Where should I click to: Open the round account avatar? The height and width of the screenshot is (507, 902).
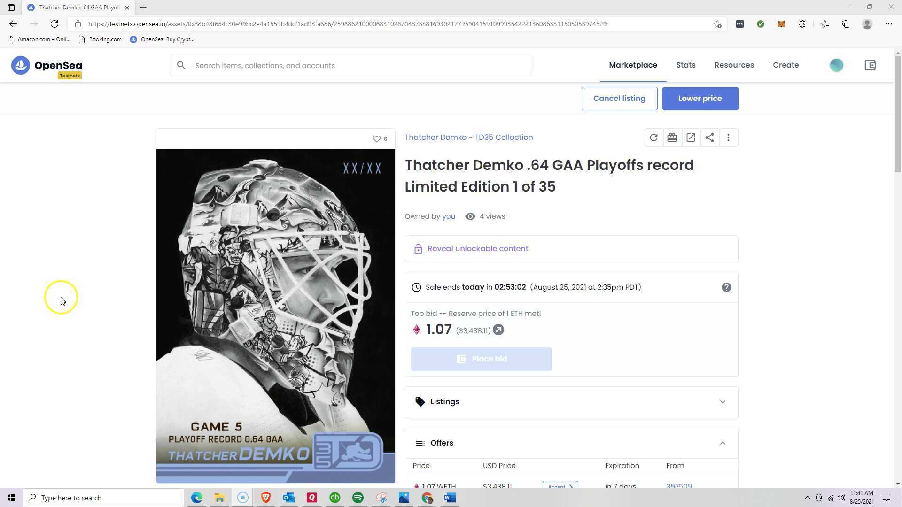point(836,65)
